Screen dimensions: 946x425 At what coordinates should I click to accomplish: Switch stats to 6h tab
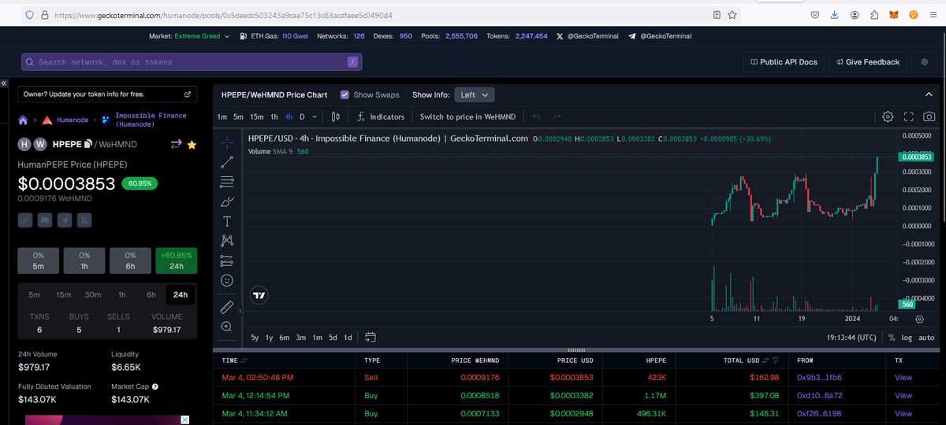click(151, 294)
